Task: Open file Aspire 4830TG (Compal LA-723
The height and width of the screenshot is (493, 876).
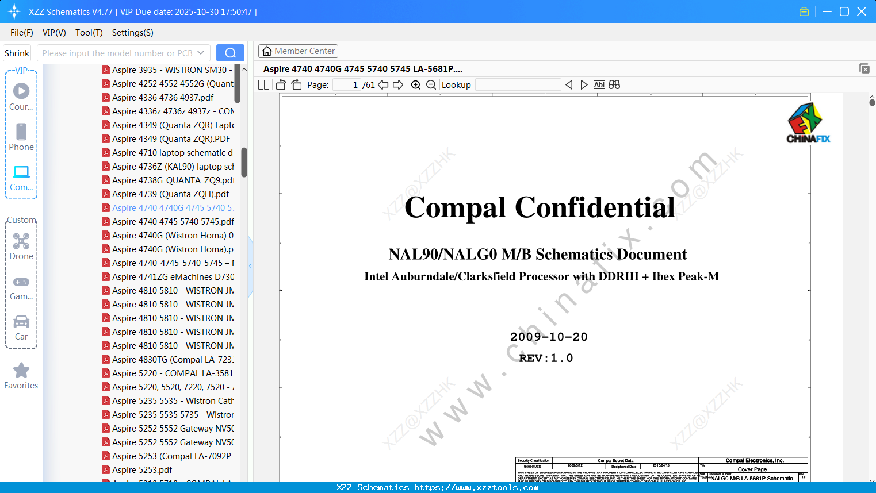Action: click(167, 359)
